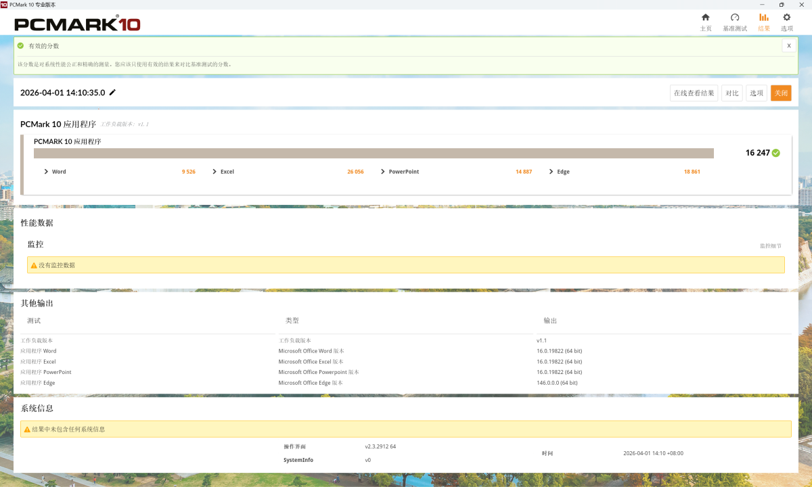Click the green check icon in 有效的分数 banner
The height and width of the screenshot is (487, 812).
[21, 46]
